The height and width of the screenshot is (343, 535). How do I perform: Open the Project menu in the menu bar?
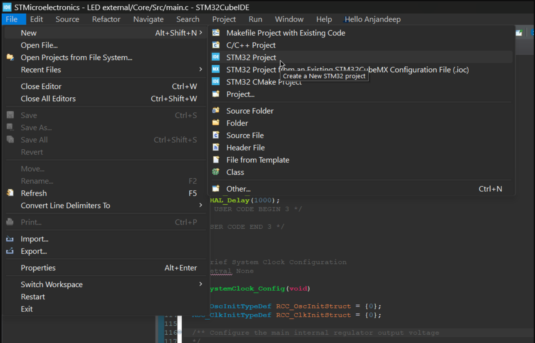point(224,19)
